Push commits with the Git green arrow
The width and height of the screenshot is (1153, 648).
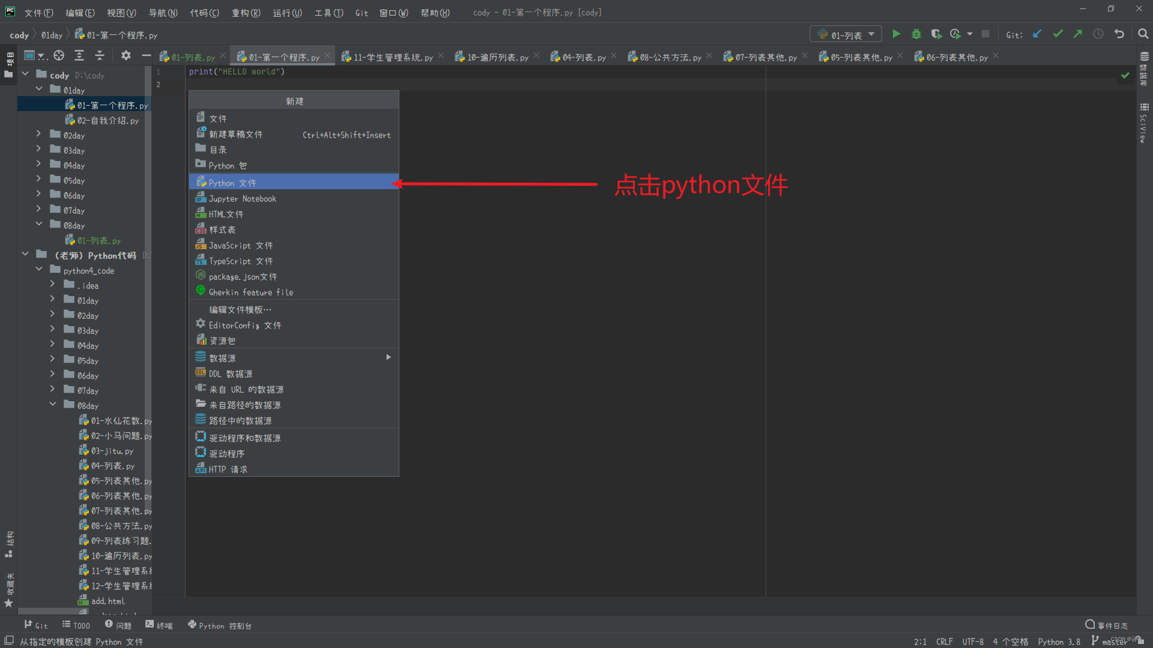point(1078,34)
